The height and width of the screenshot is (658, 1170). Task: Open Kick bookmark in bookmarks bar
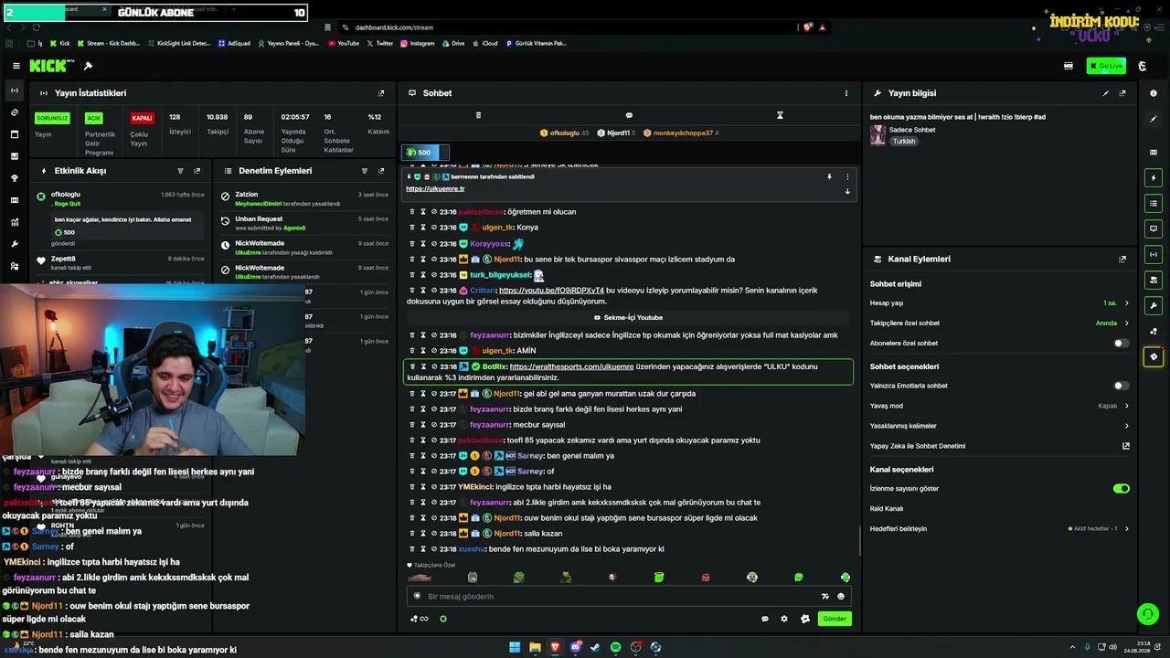[59, 43]
